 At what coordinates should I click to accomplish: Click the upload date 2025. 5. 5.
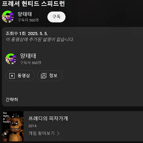coord(38,34)
